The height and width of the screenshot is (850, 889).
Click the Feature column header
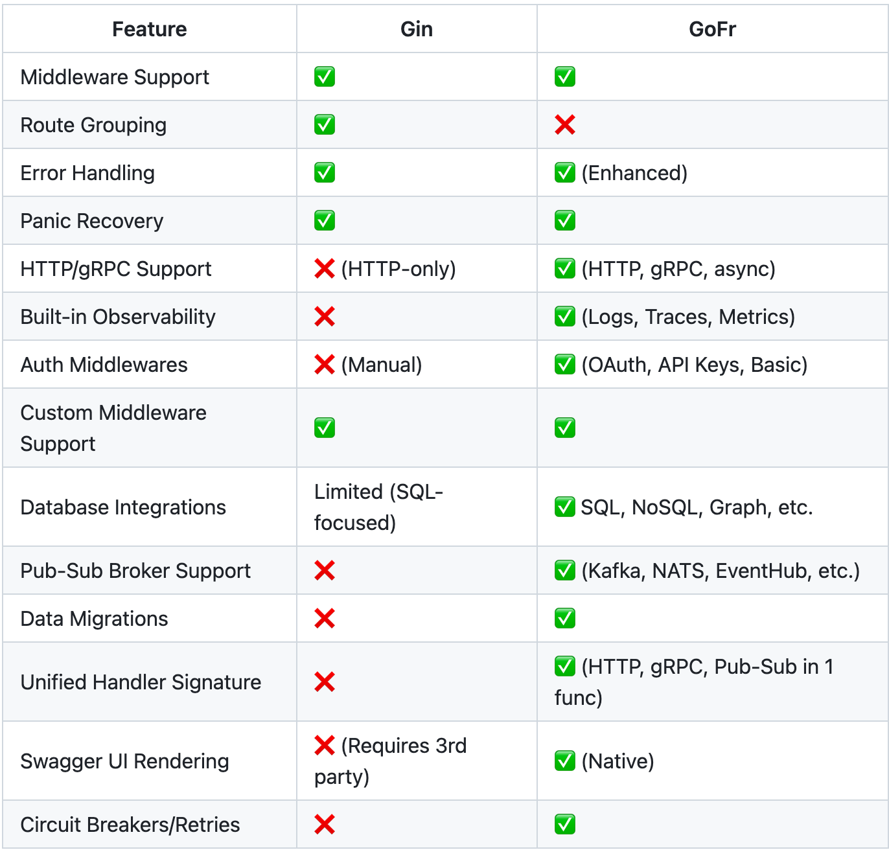click(150, 29)
